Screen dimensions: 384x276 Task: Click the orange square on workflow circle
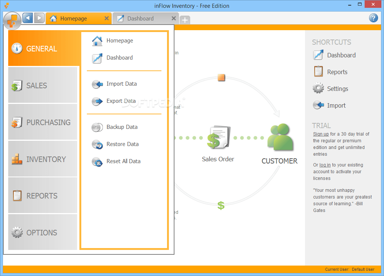coord(221,77)
